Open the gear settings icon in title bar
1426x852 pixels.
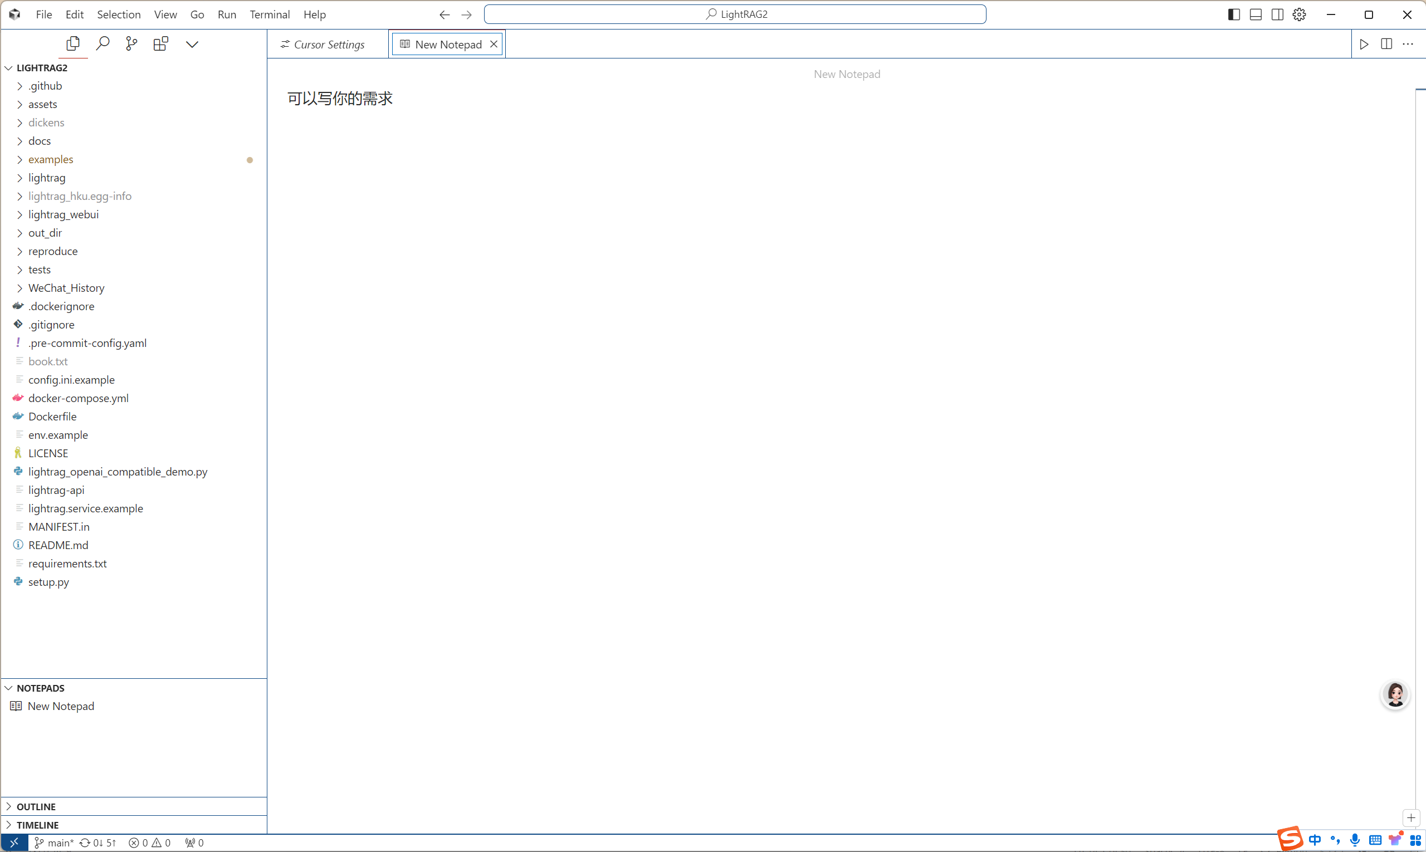pyautogui.click(x=1299, y=14)
